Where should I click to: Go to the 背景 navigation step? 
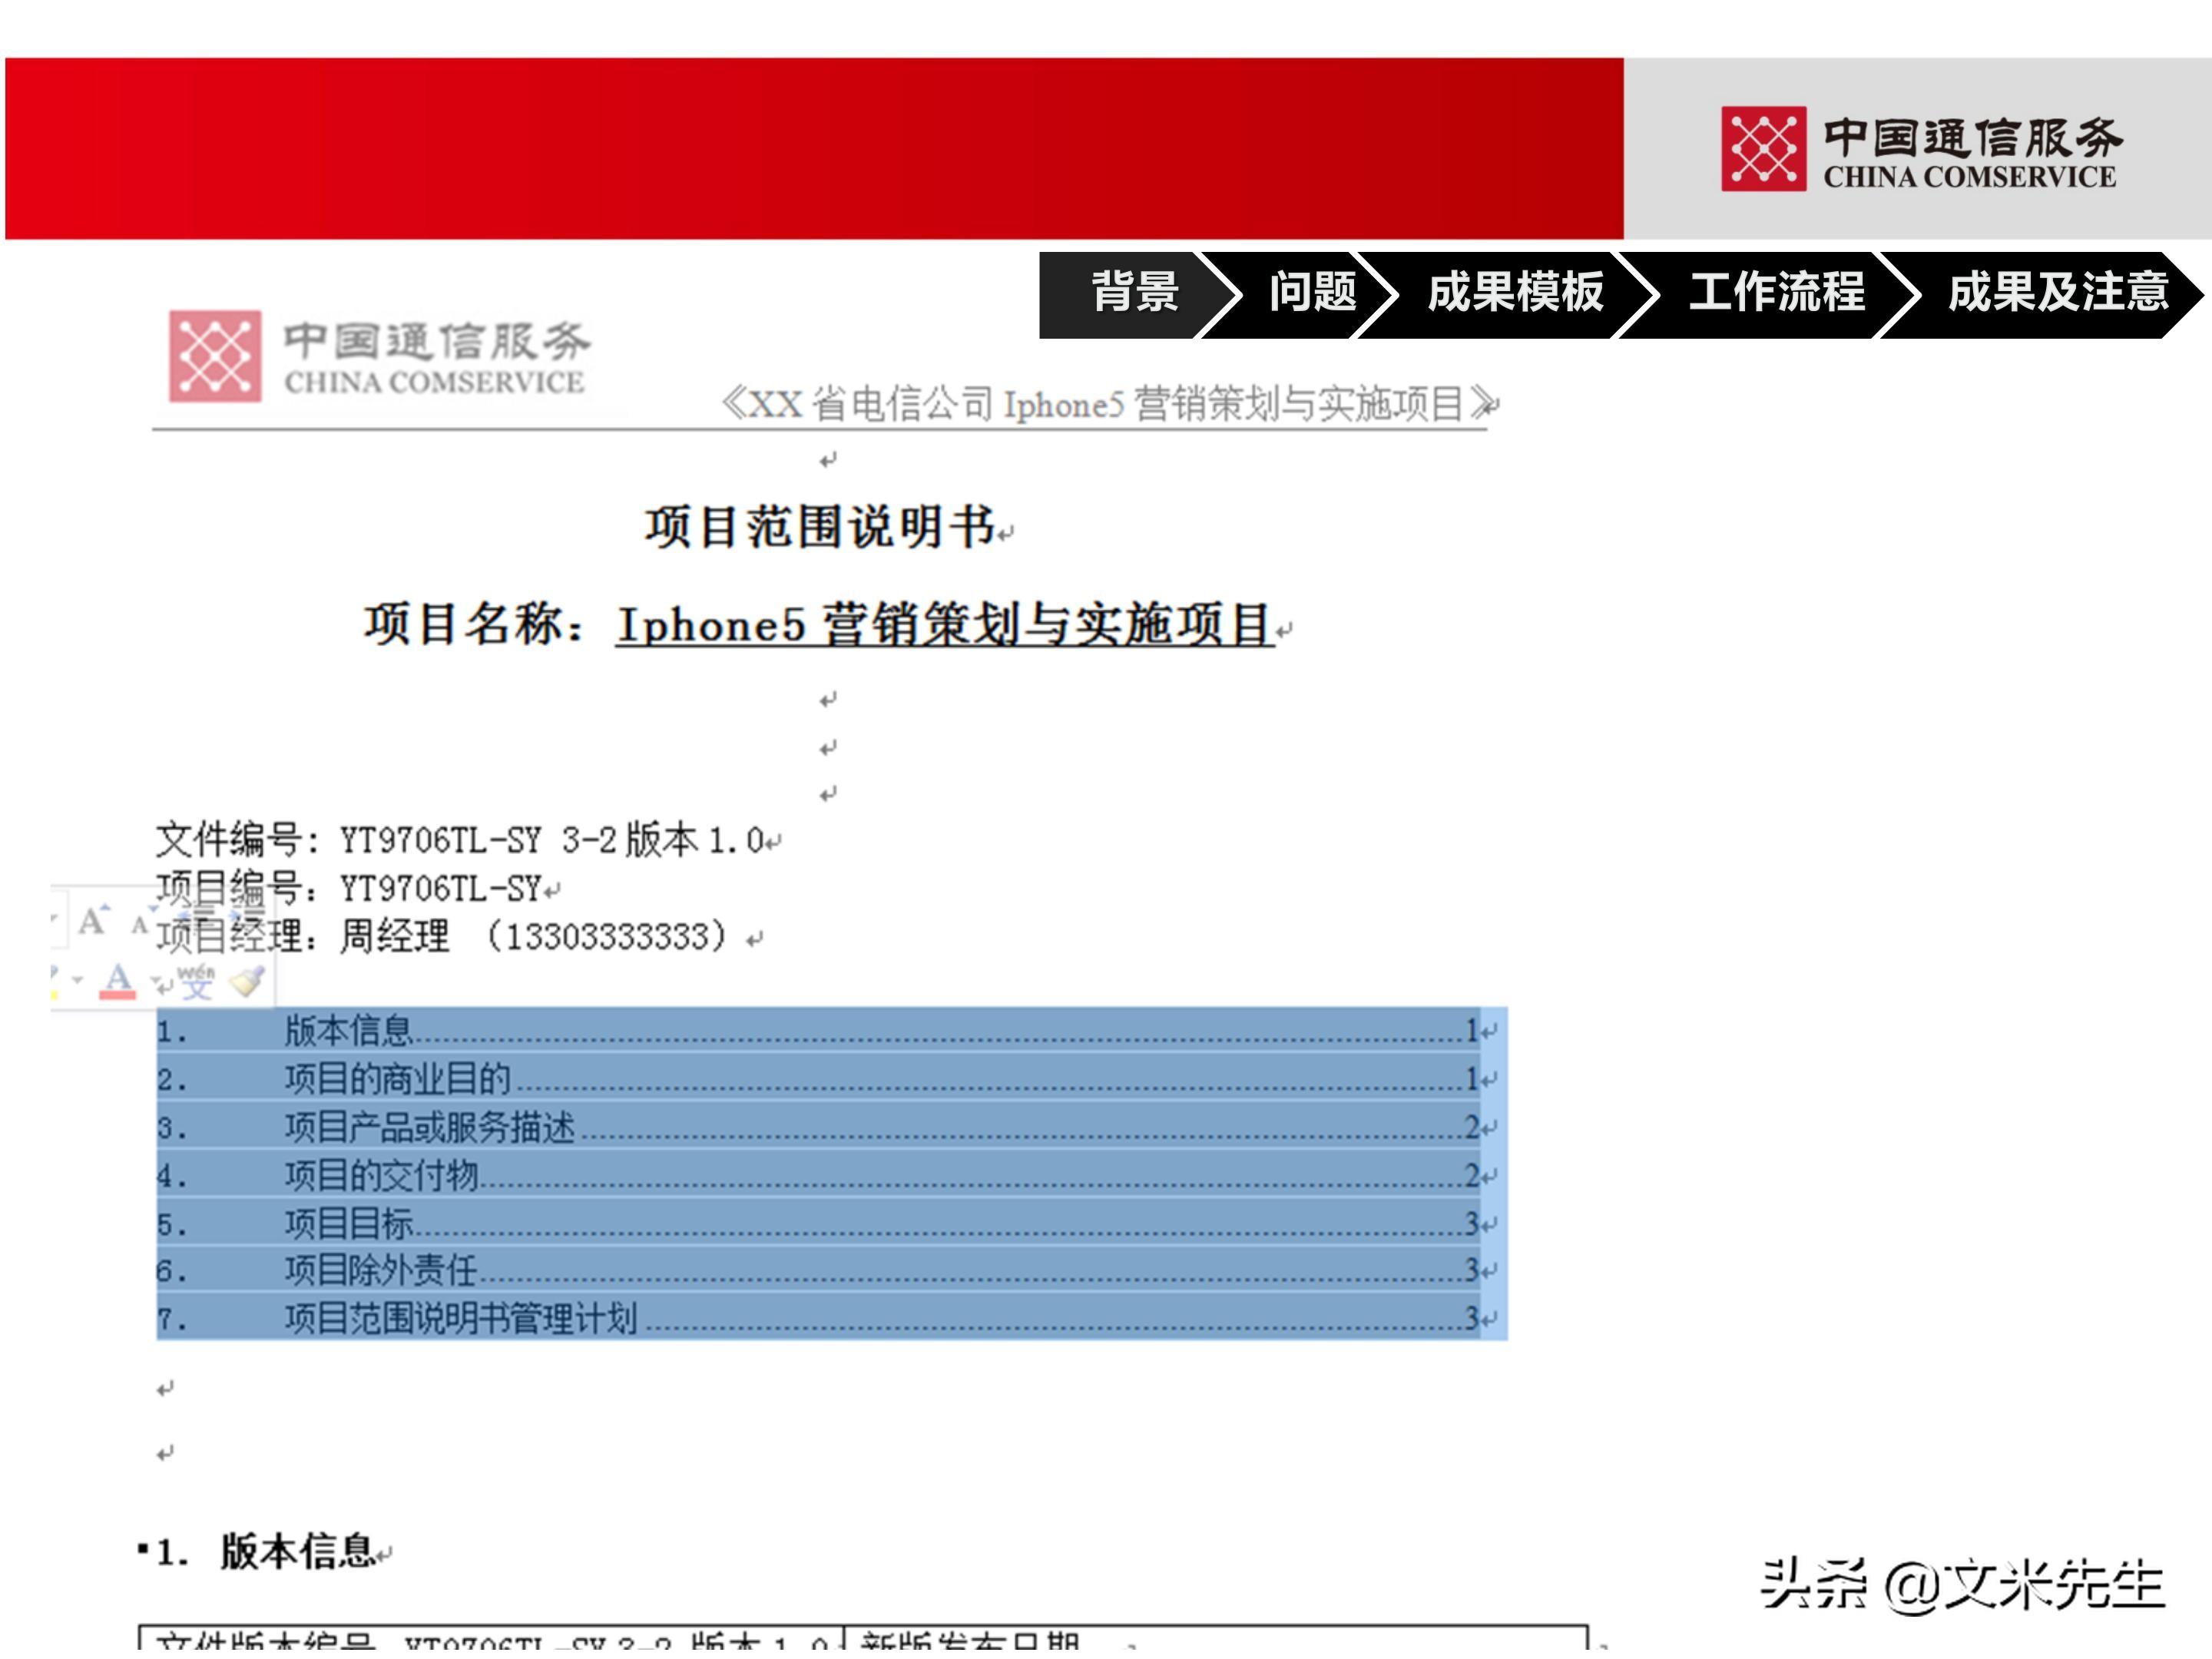pos(1135,293)
